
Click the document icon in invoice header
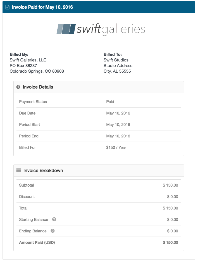[7, 7]
